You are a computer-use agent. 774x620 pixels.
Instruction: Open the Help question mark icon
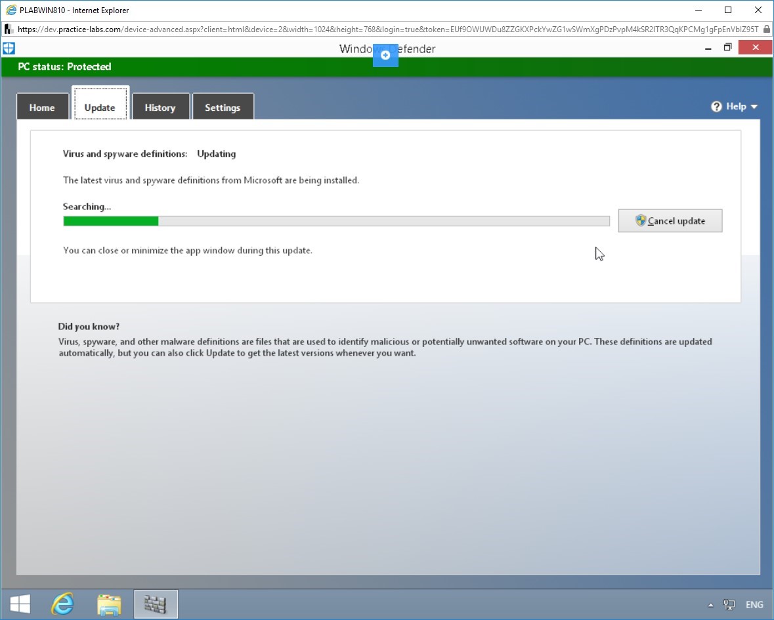coord(716,106)
